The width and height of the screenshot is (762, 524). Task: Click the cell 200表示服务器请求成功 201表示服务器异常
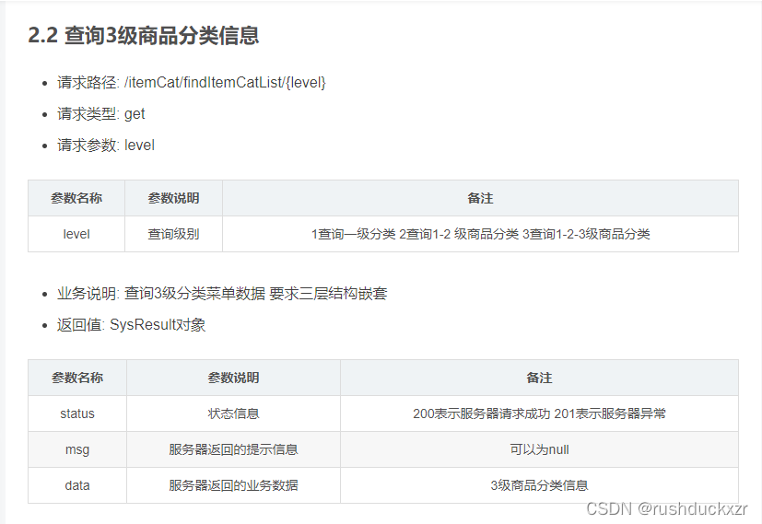pos(539,413)
